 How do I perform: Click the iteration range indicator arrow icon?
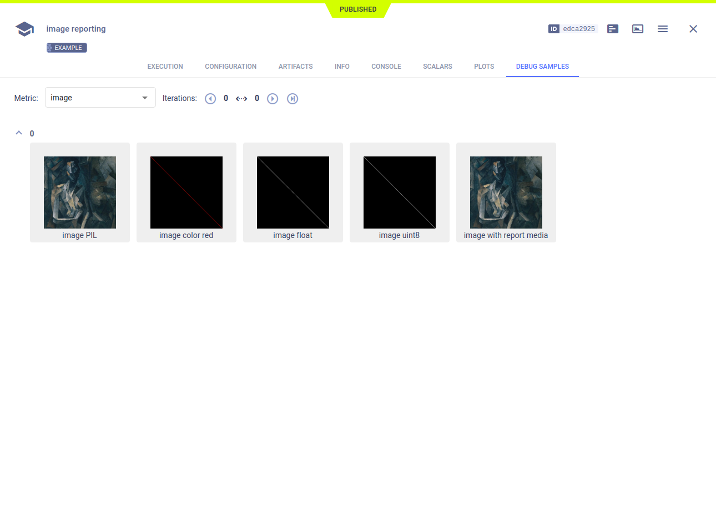point(241,98)
